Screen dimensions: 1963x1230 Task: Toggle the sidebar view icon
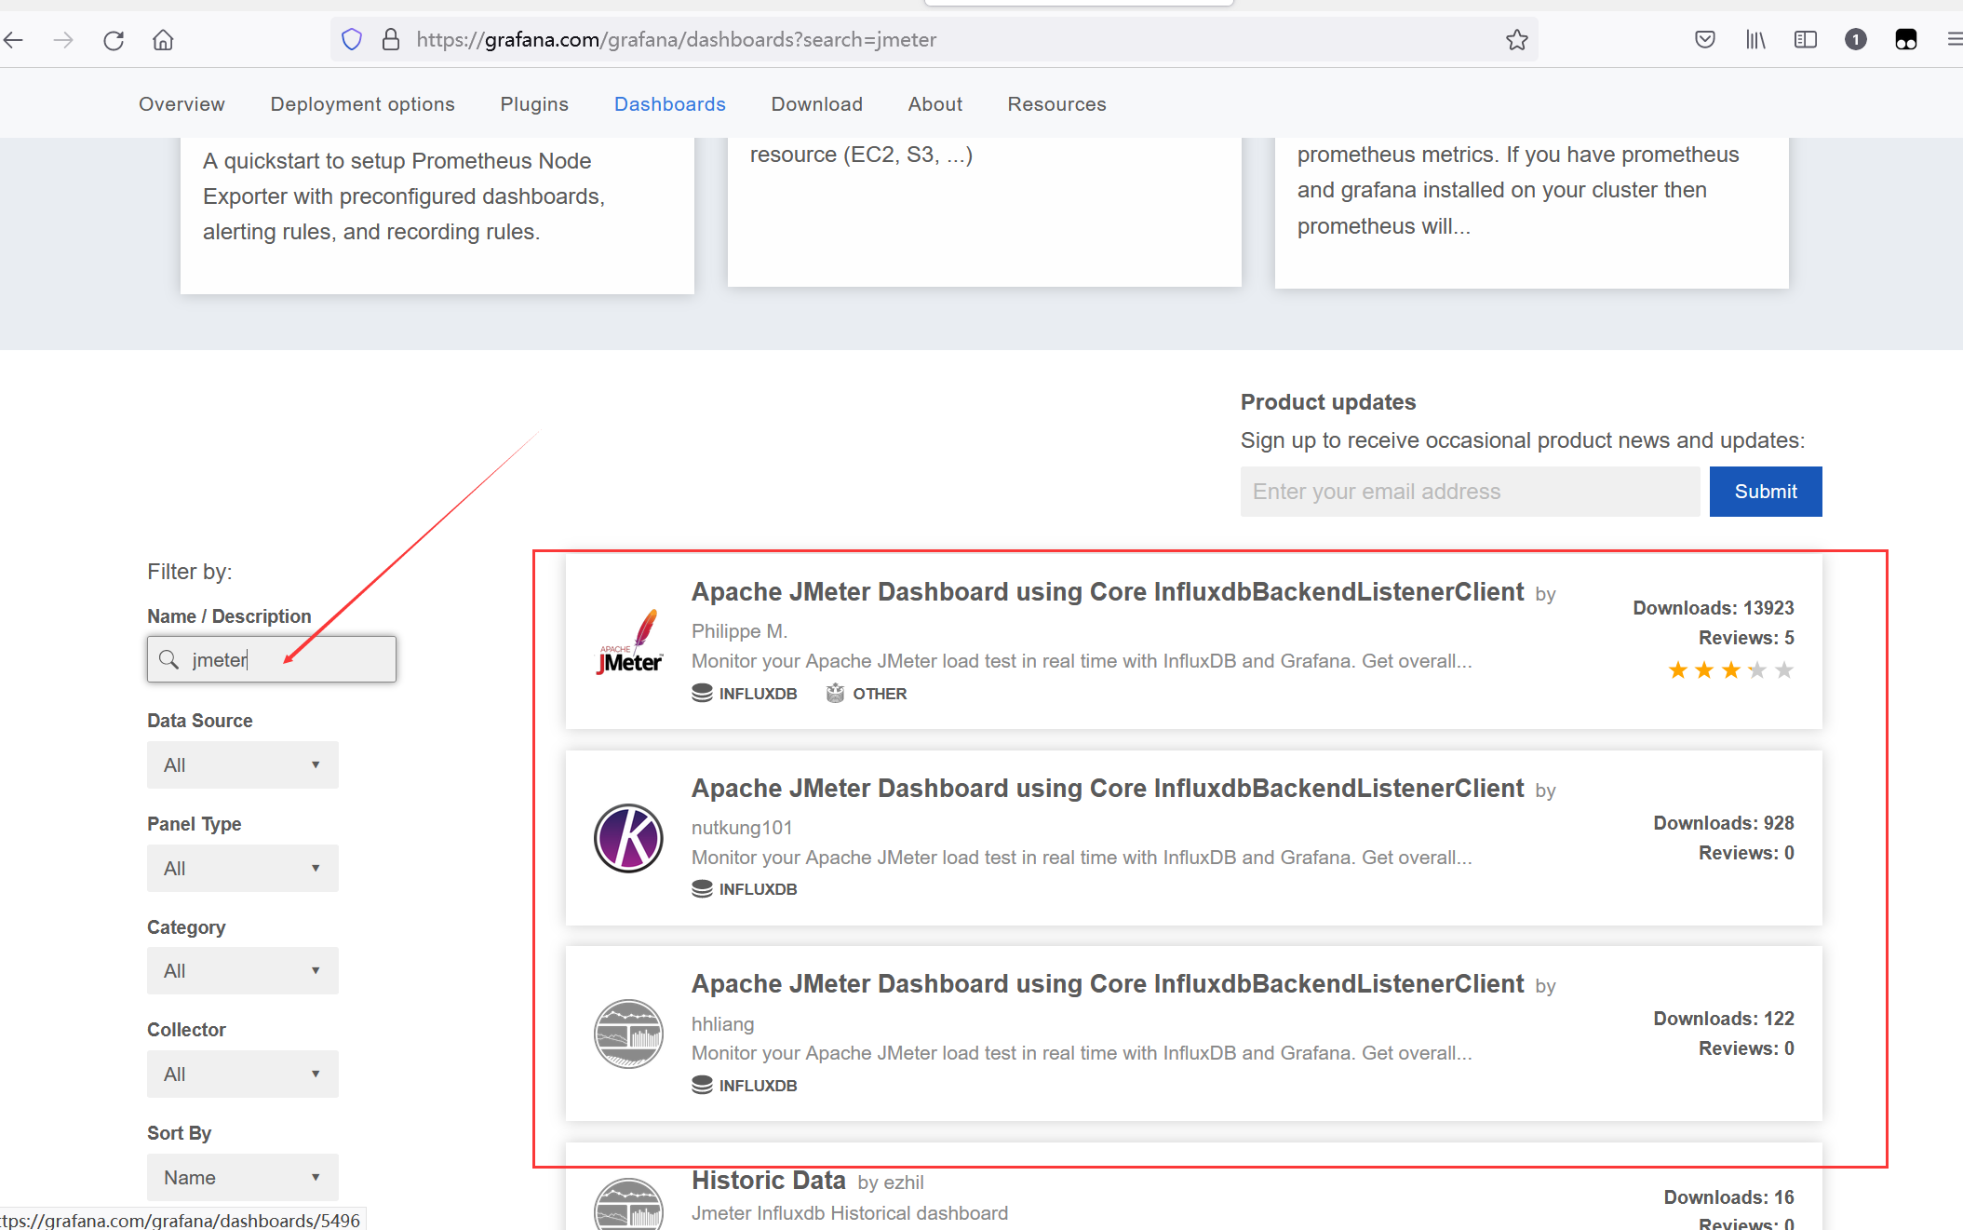point(1806,39)
